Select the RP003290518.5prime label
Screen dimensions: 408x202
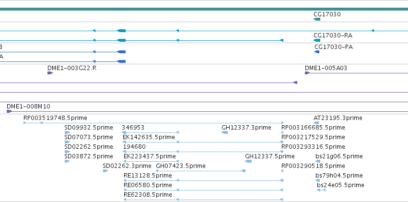click(x=313, y=166)
